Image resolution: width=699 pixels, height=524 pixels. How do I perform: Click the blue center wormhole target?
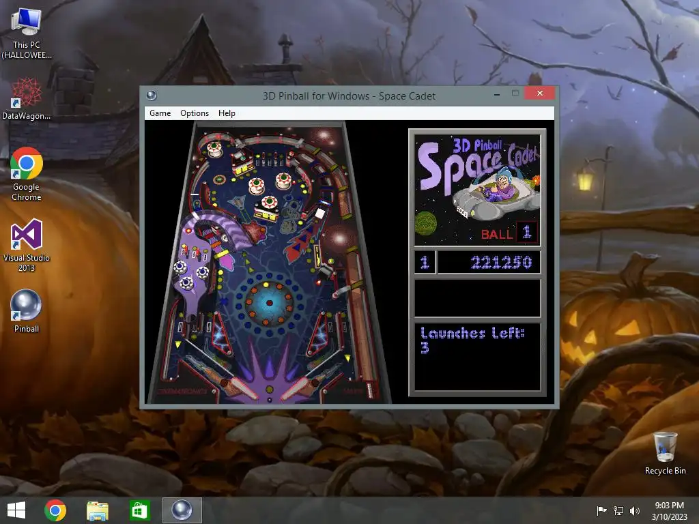269,303
